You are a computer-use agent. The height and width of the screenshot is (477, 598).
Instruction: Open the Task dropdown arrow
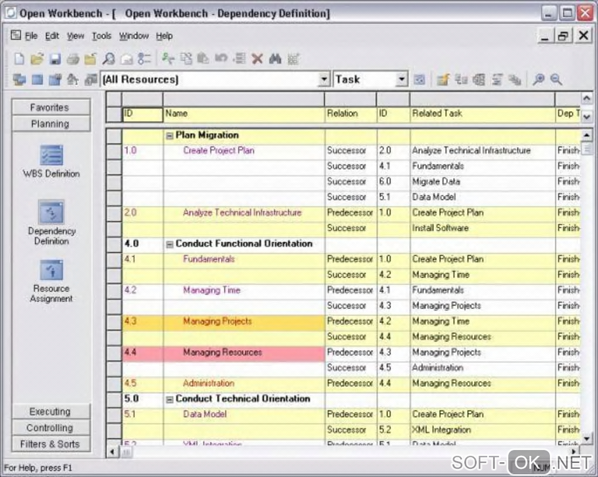(x=401, y=79)
